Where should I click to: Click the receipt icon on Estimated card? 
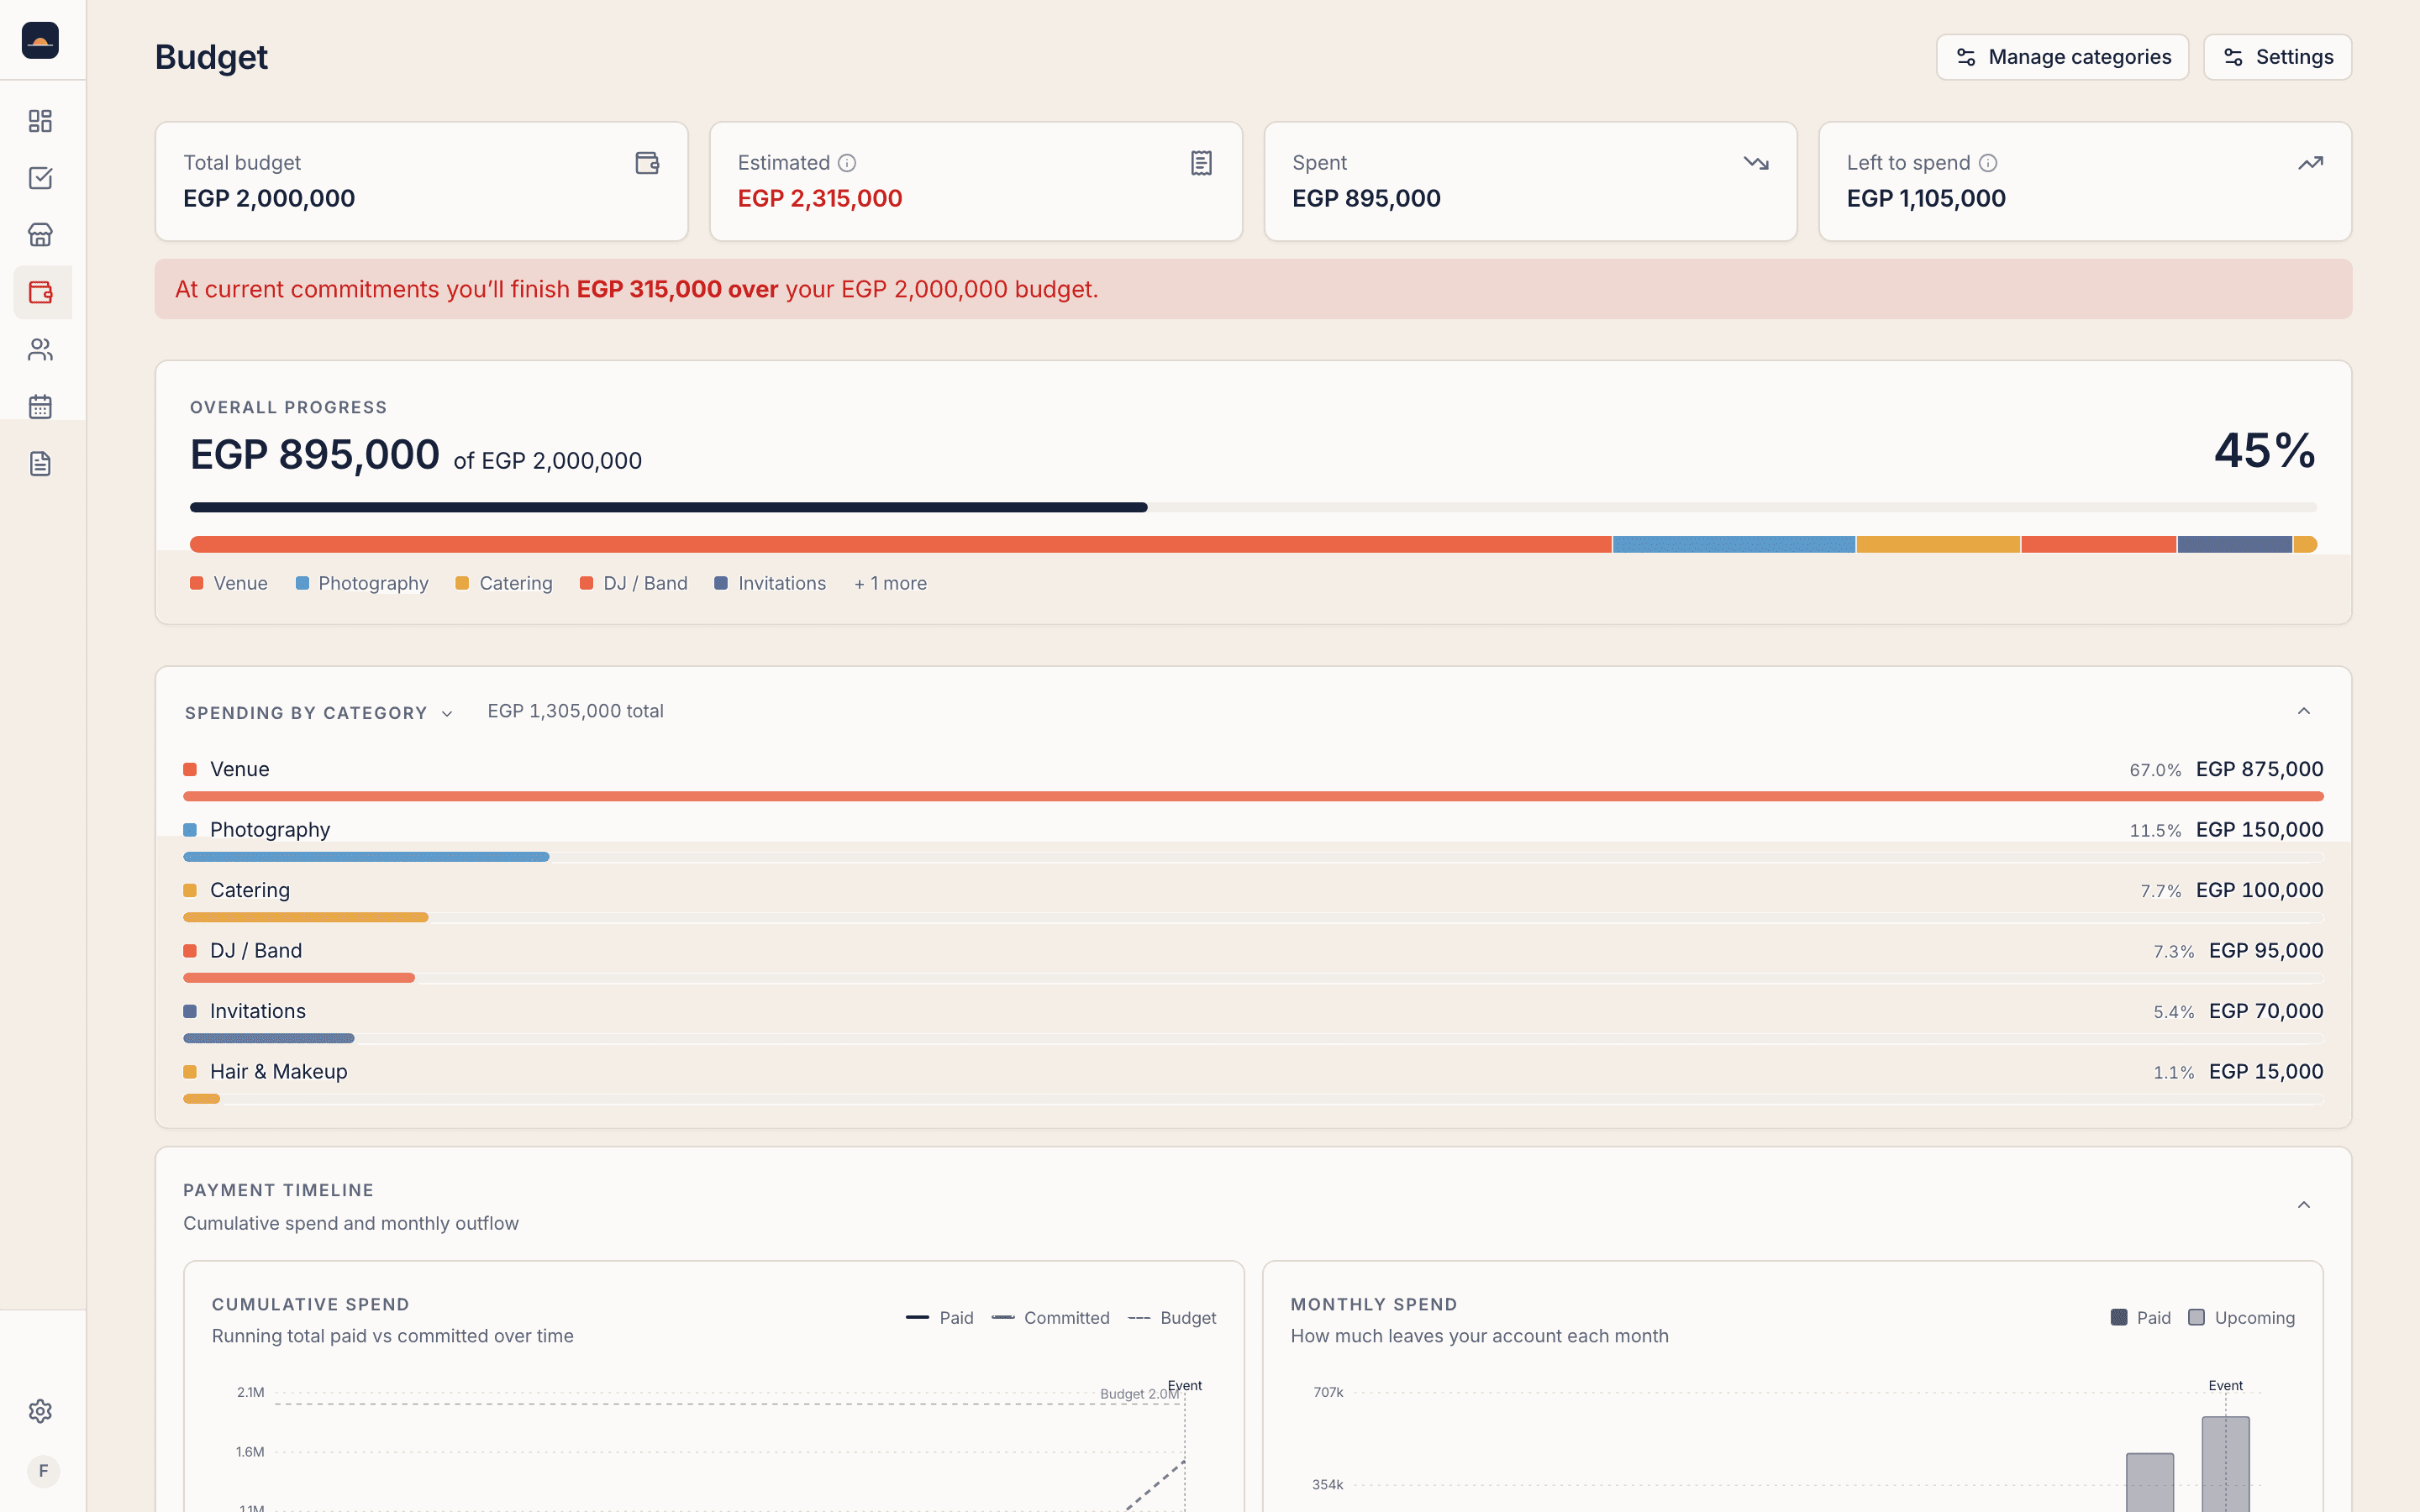pyautogui.click(x=1202, y=163)
